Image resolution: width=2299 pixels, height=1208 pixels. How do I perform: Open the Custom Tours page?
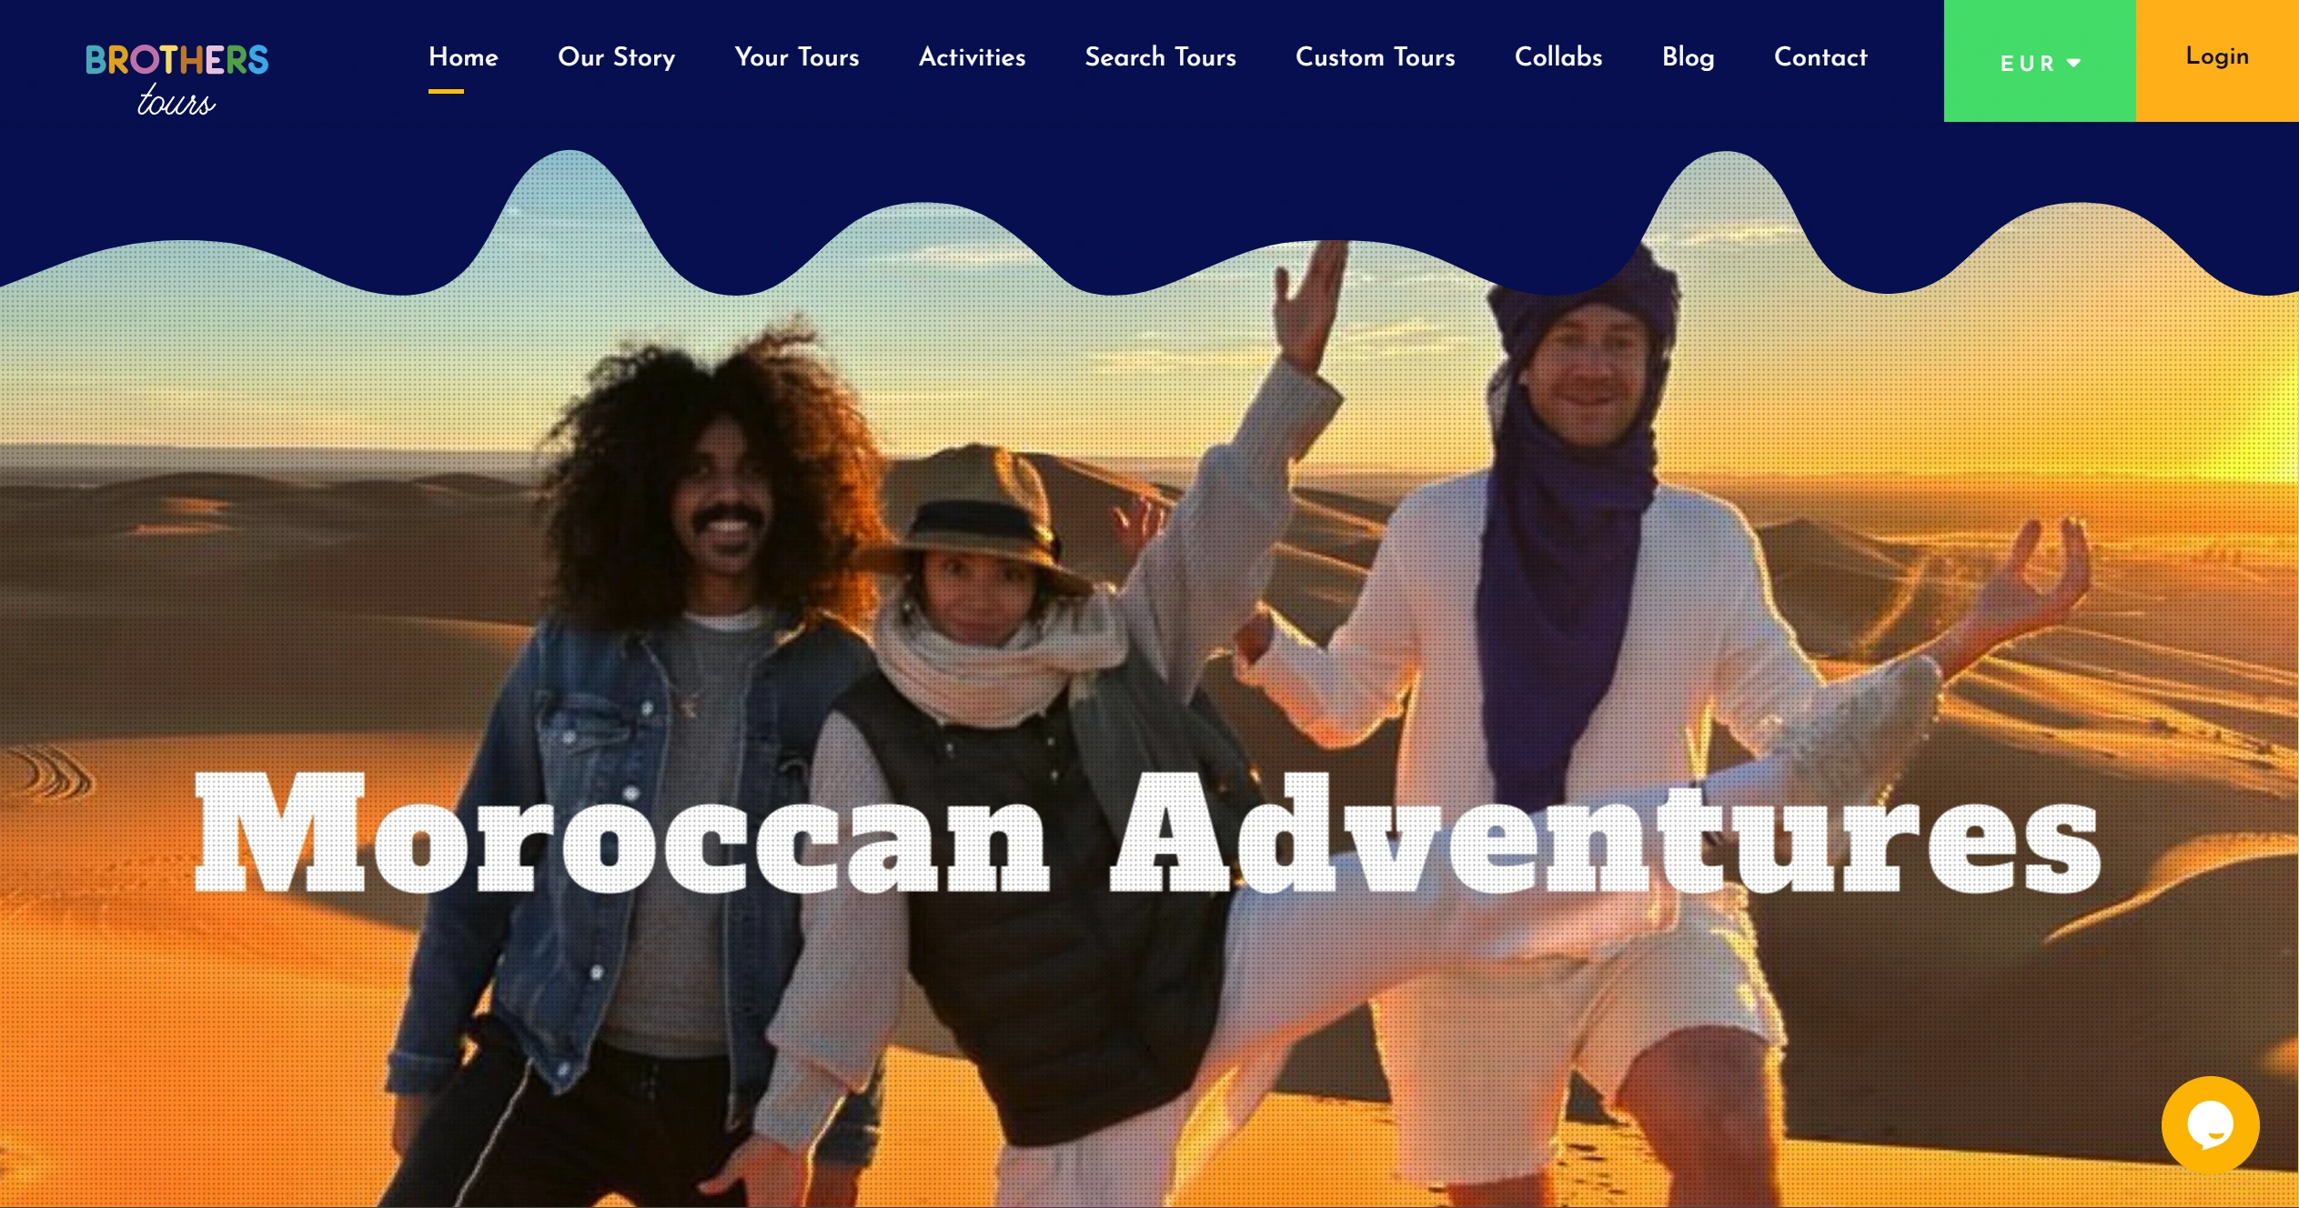[x=1375, y=57]
